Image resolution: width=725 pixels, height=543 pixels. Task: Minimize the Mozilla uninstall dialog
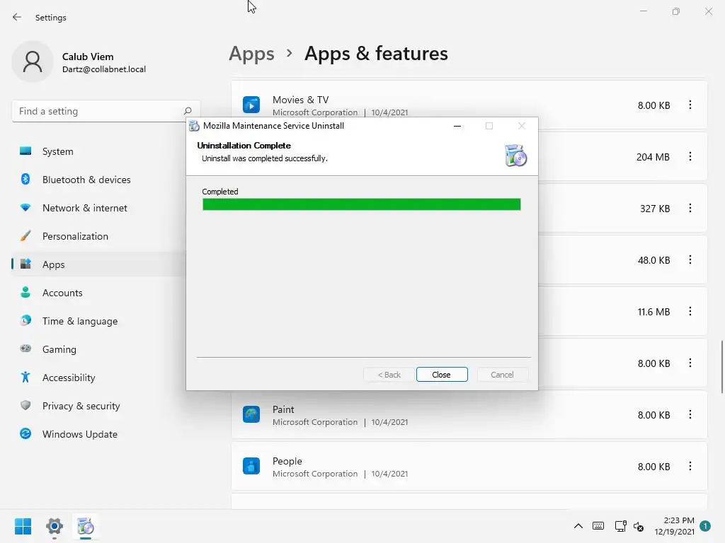457,126
